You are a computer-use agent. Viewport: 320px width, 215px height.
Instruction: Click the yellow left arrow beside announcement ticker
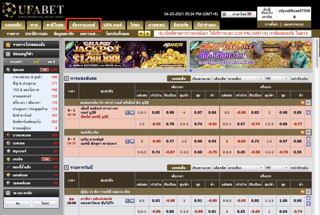tap(141, 34)
